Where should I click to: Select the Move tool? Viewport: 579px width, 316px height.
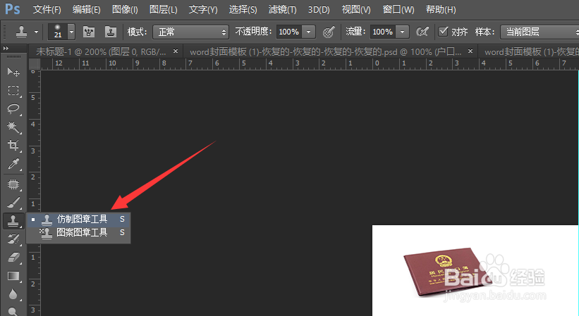(13, 72)
